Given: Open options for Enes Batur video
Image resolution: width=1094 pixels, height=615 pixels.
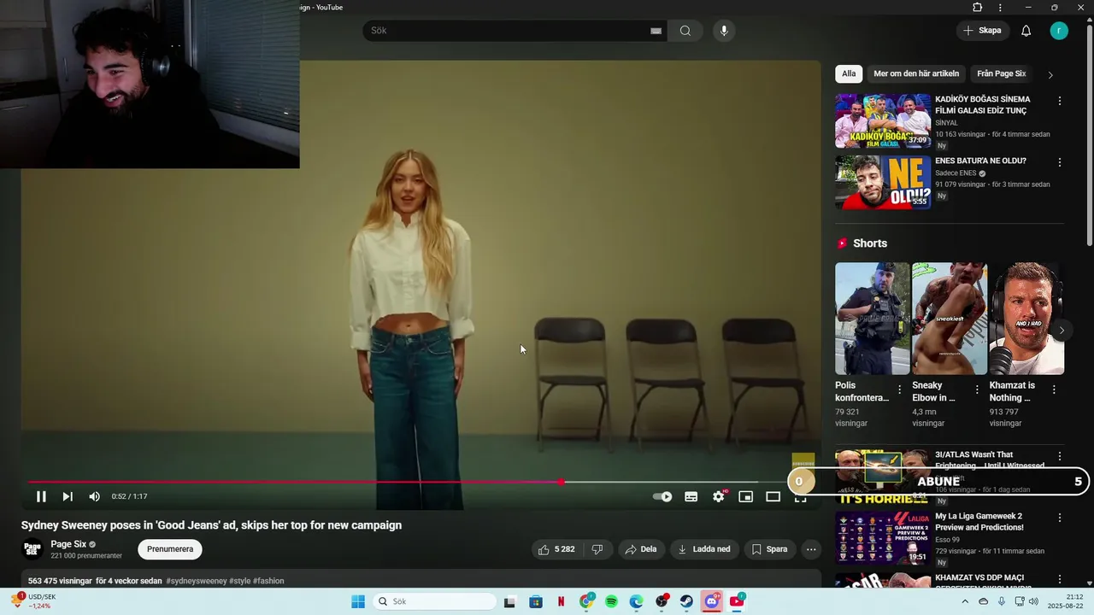Looking at the screenshot, I should (1060, 162).
